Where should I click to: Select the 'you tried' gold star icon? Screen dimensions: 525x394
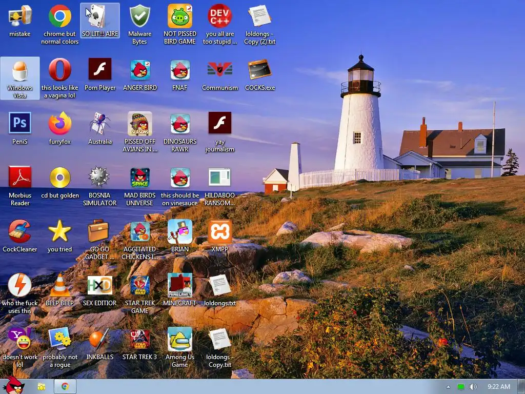pyautogui.click(x=59, y=236)
